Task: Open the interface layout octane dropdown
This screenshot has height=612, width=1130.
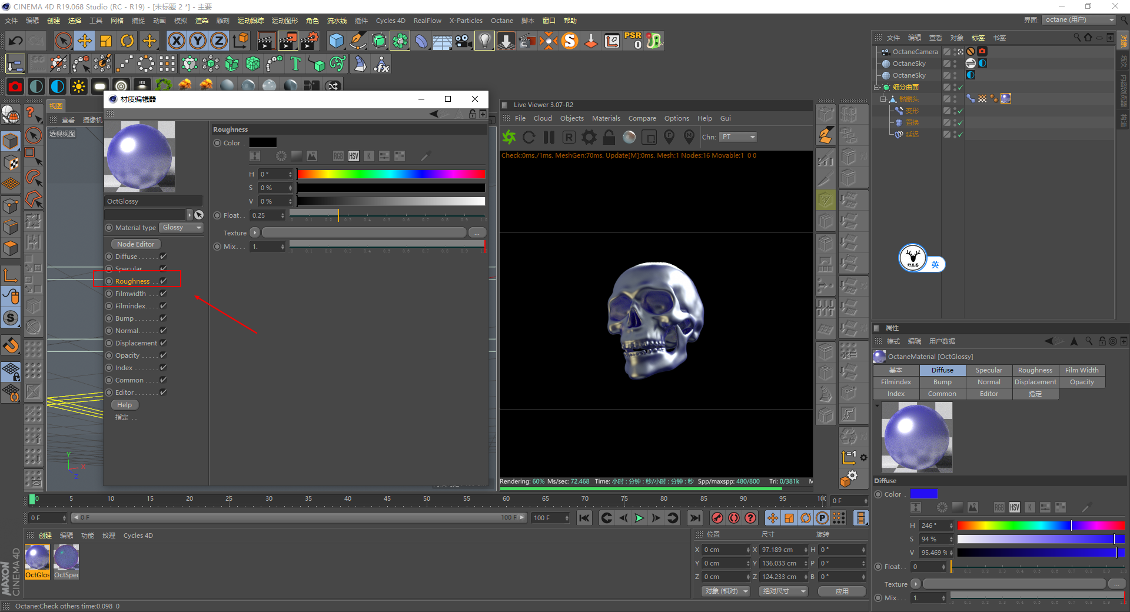Action: pos(1079,20)
